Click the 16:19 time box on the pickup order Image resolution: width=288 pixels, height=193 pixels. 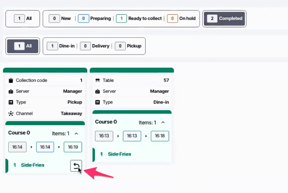click(73, 147)
